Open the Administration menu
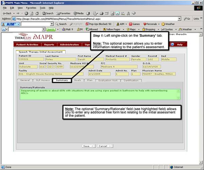 (69, 45)
